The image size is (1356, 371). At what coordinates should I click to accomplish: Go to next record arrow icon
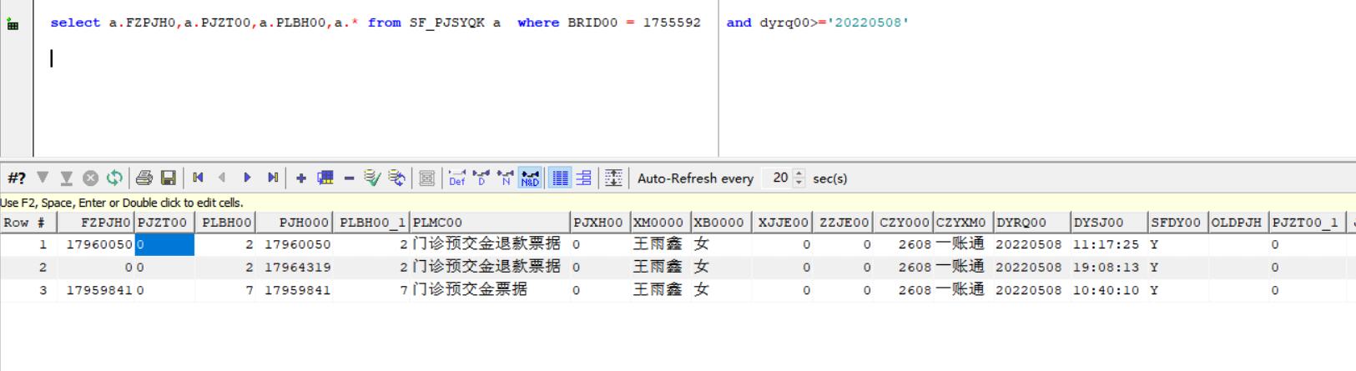tap(247, 178)
